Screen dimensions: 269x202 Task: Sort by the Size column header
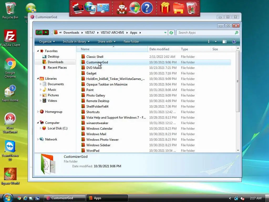point(221,49)
